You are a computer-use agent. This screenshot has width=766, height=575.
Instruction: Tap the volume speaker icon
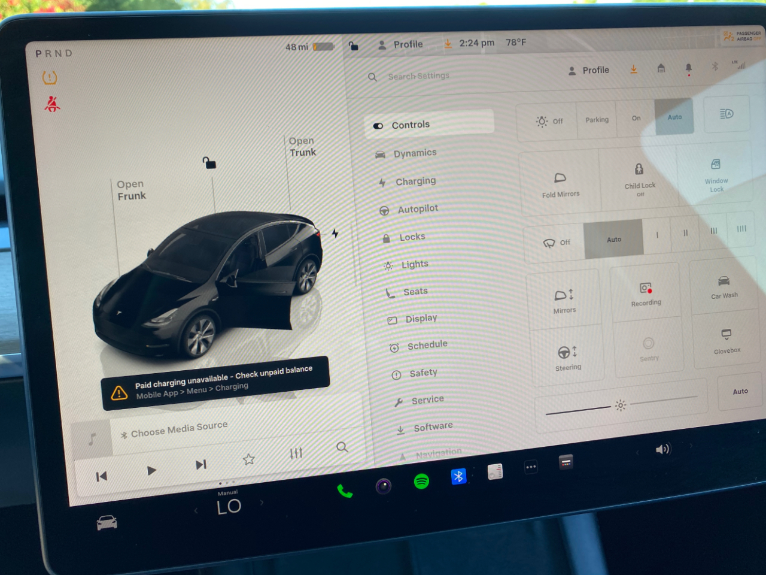(x=662, y=449)
